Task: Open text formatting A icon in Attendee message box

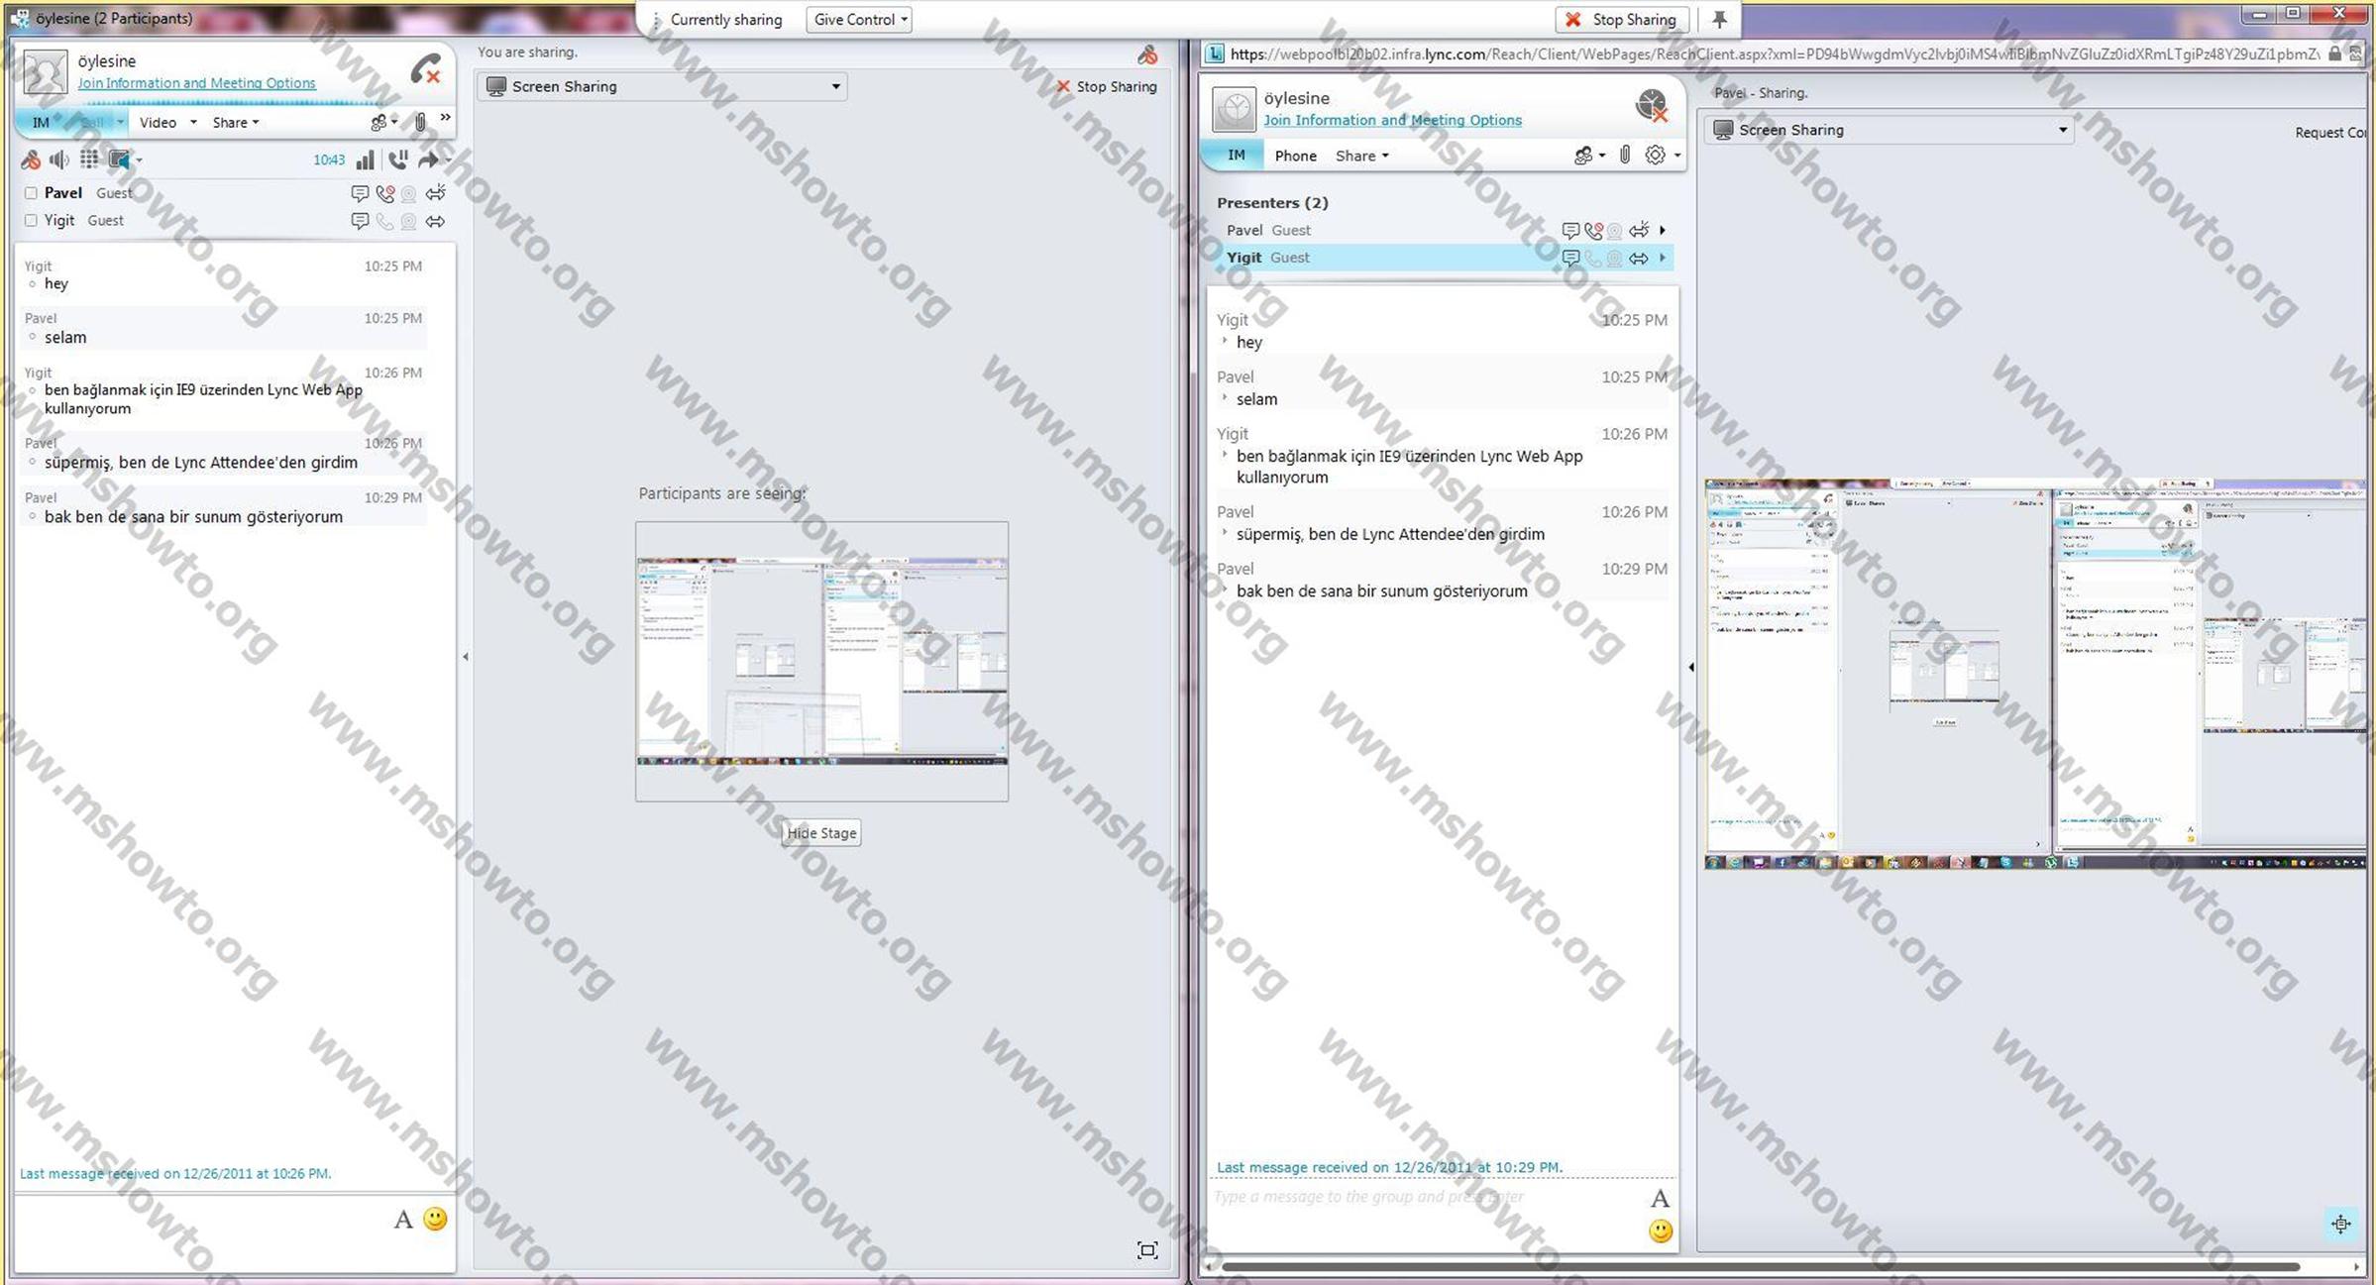Action: click(x=403, y=1220)
